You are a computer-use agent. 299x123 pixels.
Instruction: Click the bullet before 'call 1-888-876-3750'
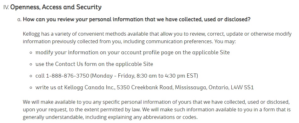31,76
